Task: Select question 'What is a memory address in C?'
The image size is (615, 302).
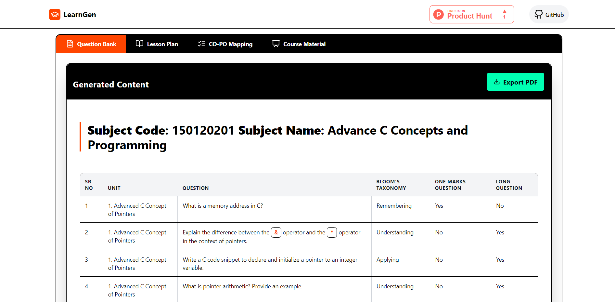Action: click(223, 206)
